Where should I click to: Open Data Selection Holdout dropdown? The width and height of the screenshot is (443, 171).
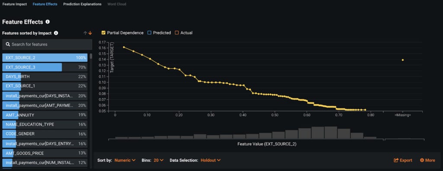tap(211, 160)
